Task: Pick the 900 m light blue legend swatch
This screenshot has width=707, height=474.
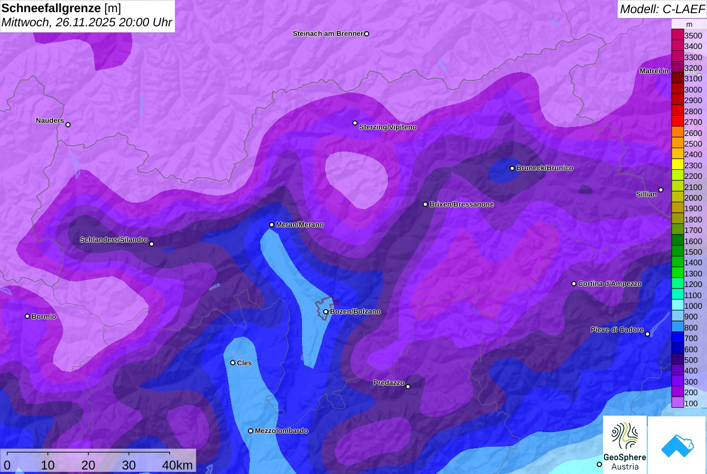Action: (x=677, y=316)
